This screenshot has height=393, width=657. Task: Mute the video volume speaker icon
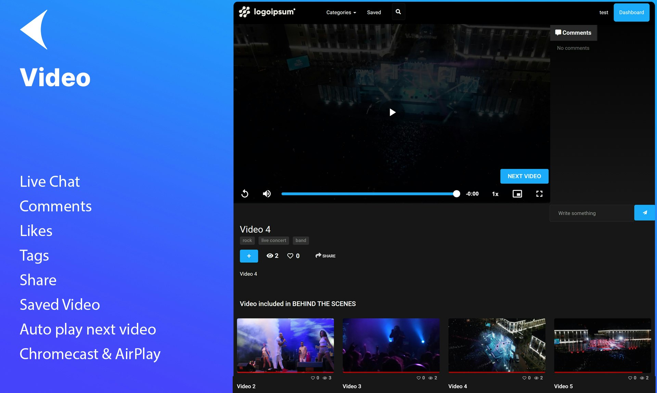(267, 194)
